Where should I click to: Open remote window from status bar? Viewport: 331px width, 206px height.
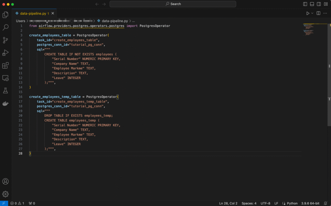[x=4, y=203]
